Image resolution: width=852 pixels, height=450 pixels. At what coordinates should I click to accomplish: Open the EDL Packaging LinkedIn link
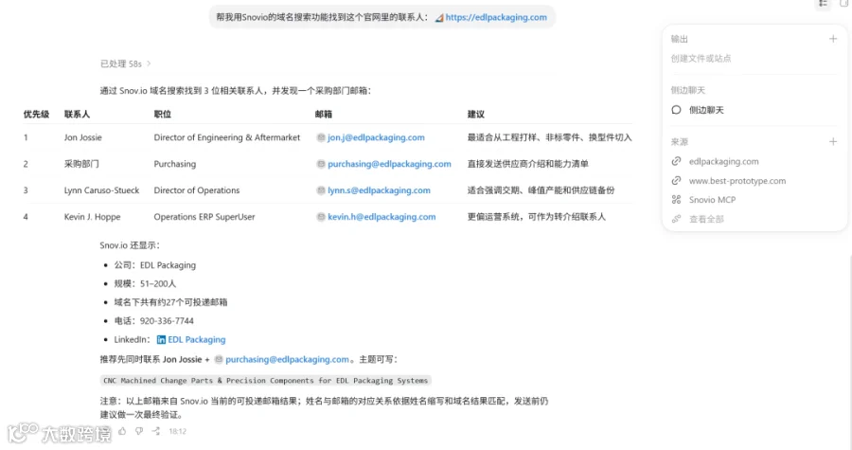(x=196, y=340)
